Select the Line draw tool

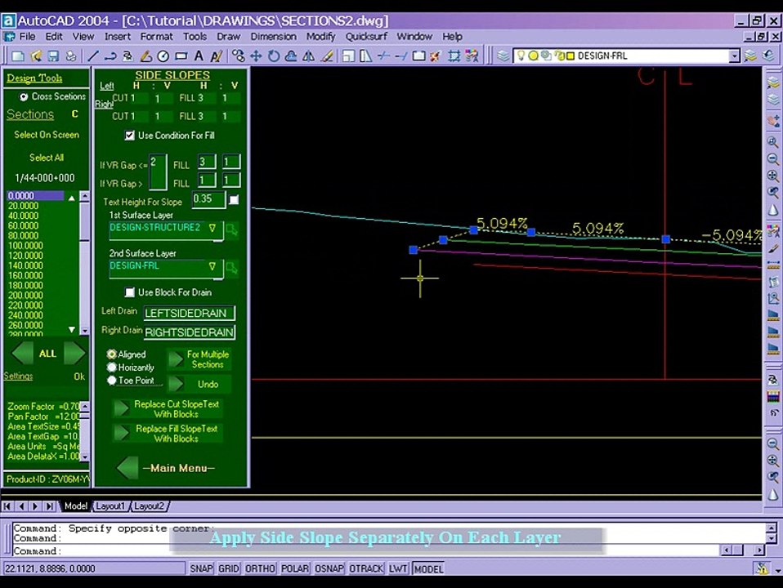pyautogui.click(x=93, y=56)
